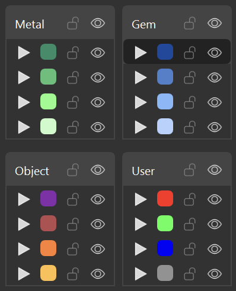Hide the navy blue Gem layer
The height and width of the screenshot is (291, 236).
[215, 53]
